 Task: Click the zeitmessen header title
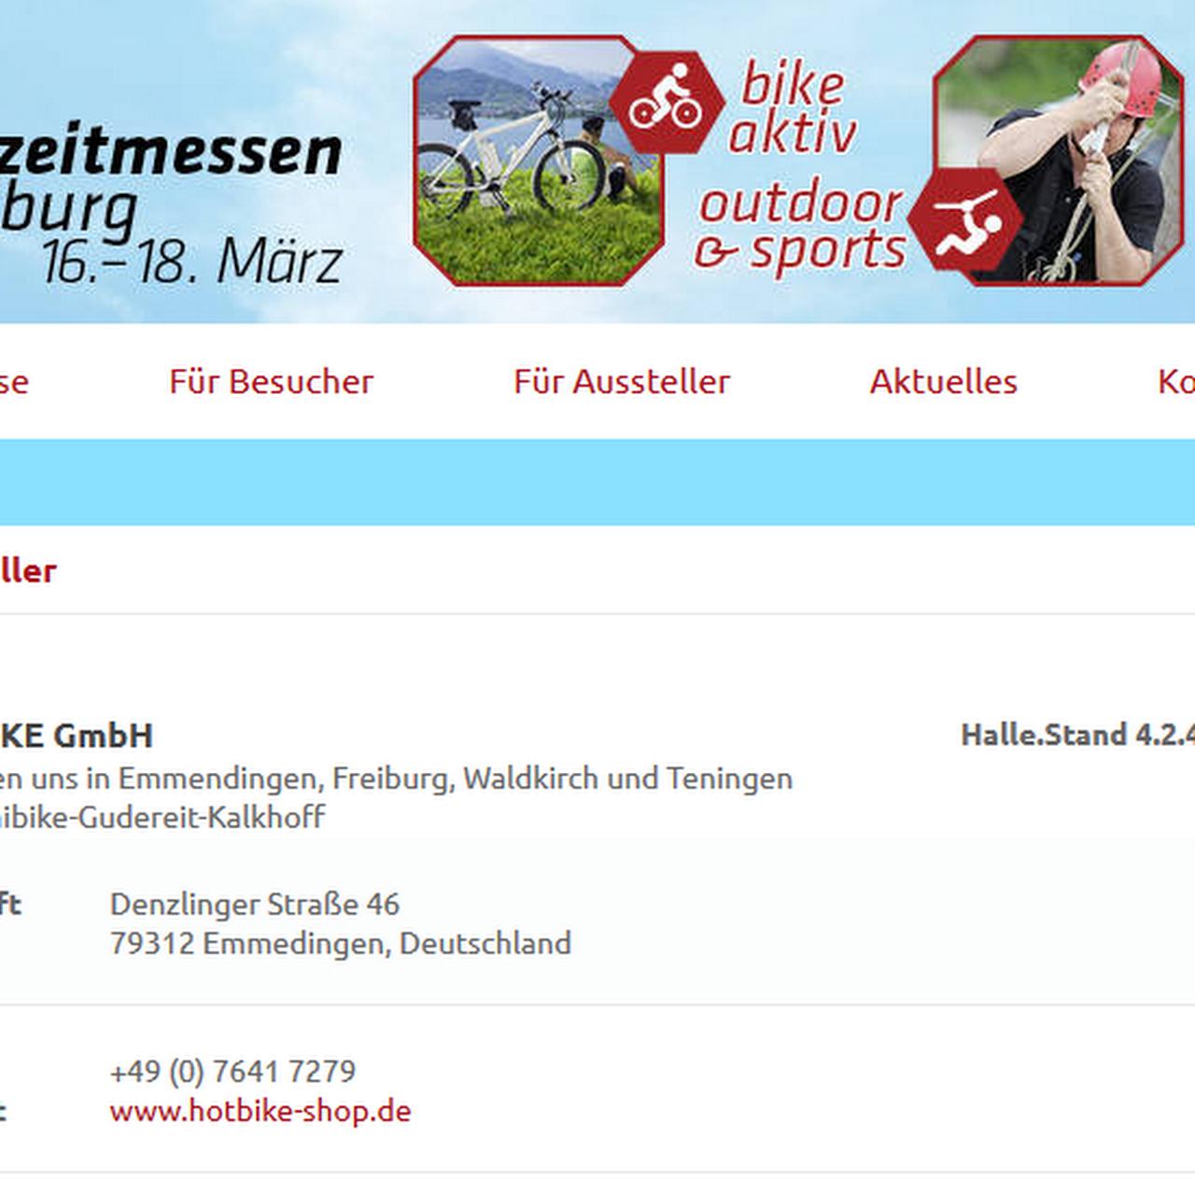(x=171, y=152)
